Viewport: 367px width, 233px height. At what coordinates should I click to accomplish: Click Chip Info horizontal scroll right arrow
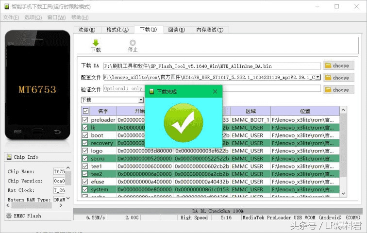click(x=61, y=205)
